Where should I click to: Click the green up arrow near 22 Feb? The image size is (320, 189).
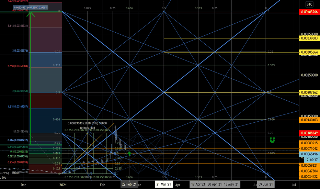click(129, 154)
